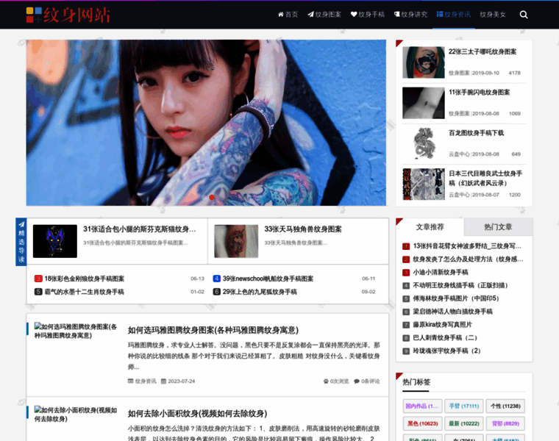
Task: Open the 纹身讲究 menu
Action: (x=410, y=15)
